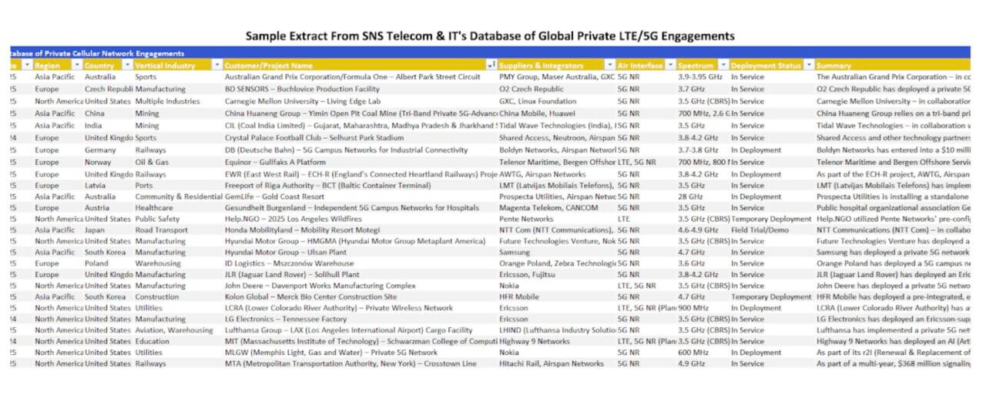Select the 28 GHz spectrum cell

(690, 196)
